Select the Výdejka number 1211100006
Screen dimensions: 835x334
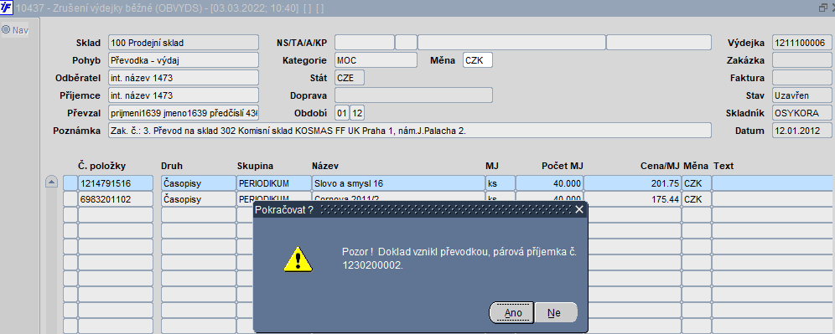point(802,43)
